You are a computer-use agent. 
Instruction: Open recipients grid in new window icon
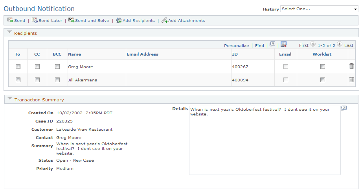[272, 44]
